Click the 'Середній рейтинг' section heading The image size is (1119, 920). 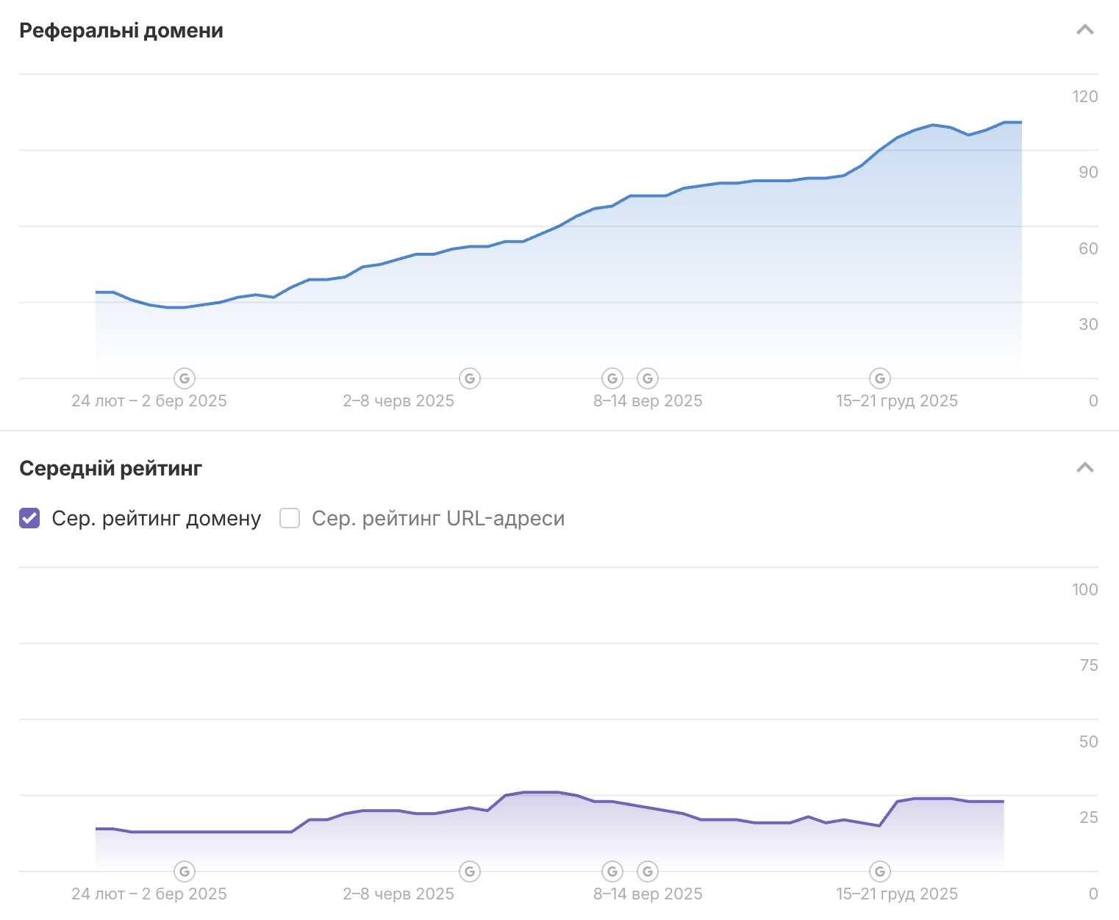pyautogui.click(x=110, y=469)
